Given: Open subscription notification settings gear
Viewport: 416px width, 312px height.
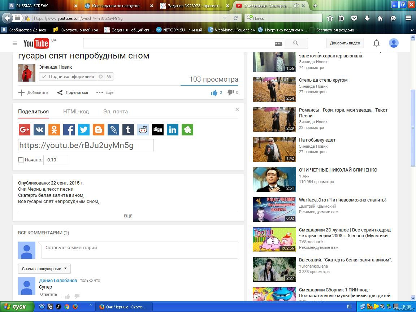Looking at the screenshot, I should pyautogui.click(x=101, y=77).
